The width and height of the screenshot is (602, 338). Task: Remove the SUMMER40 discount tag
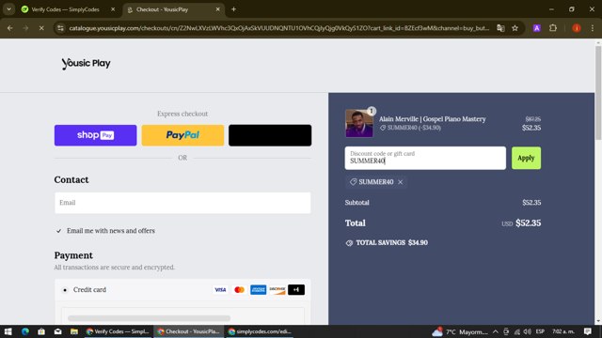coord(401,182)
